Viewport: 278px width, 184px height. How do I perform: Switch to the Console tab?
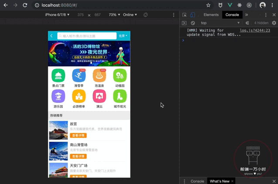[232, 15]
